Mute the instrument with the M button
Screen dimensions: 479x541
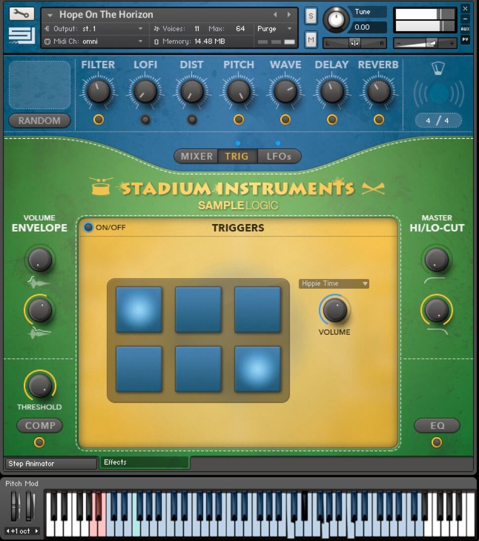click(311, 40)
